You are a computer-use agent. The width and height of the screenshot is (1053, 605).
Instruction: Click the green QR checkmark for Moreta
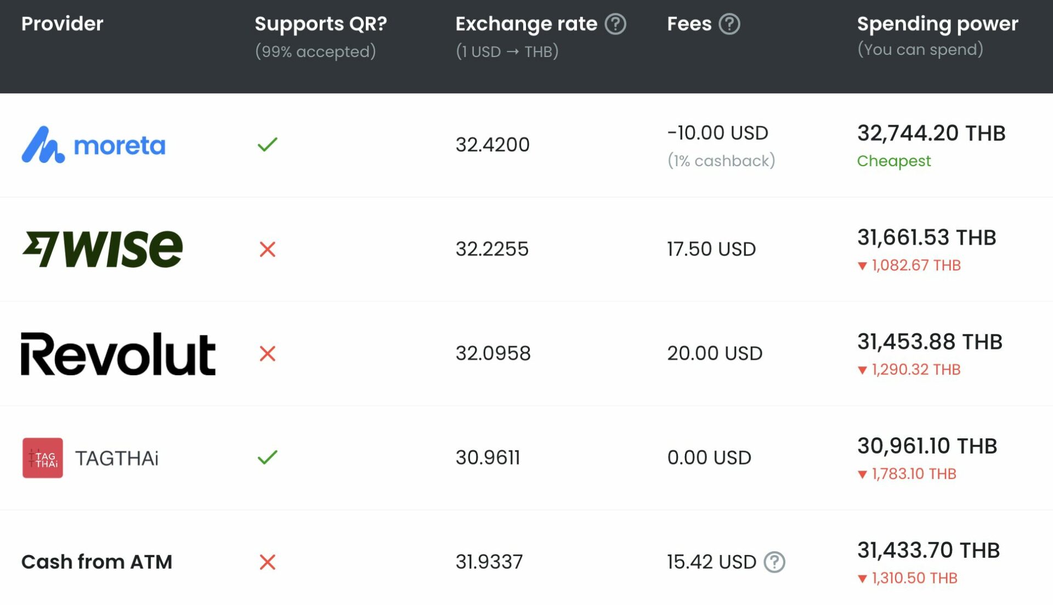click(x=268, y=145)
